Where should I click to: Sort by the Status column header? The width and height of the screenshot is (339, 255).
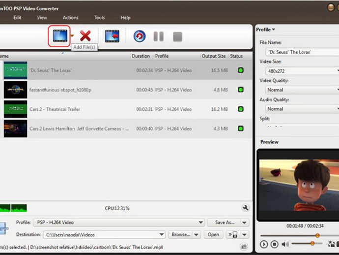click(236, 56)
